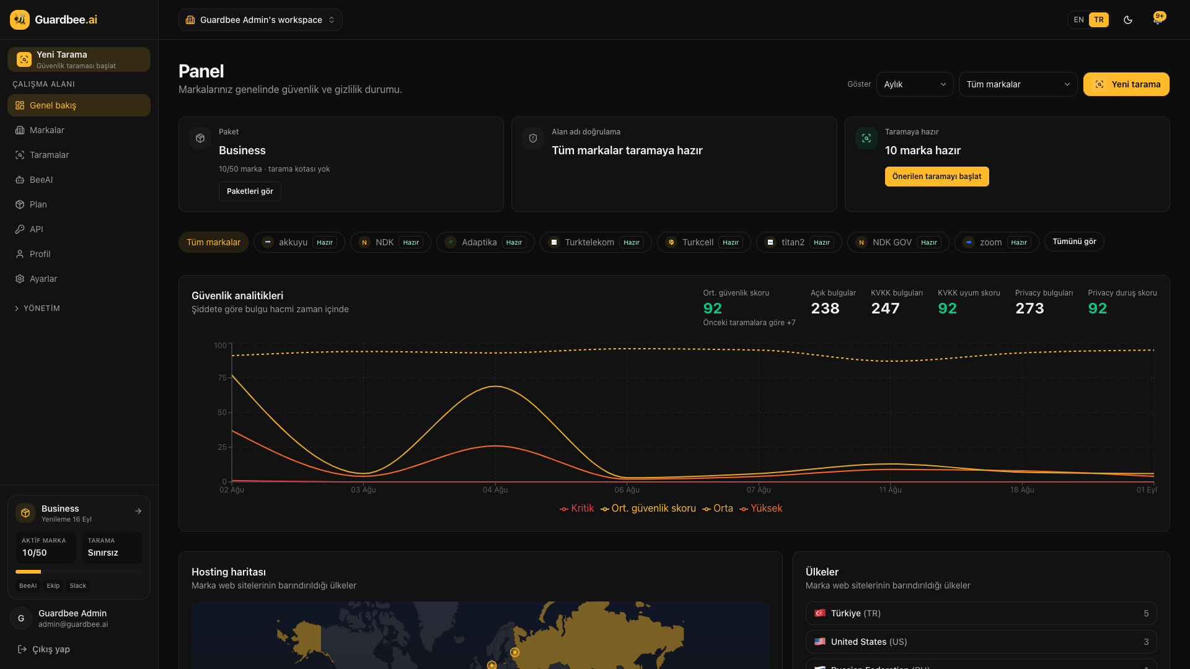This screenshot has height=669, width=1190.
Task: Click the BeeAI feature tag
Action: pos(28,586)
